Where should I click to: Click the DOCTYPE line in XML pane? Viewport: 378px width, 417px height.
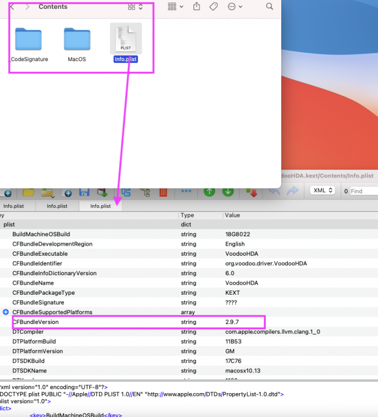(142, 394)
